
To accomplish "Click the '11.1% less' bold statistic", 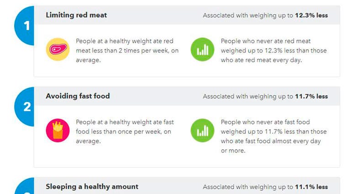I will (312, 187).
